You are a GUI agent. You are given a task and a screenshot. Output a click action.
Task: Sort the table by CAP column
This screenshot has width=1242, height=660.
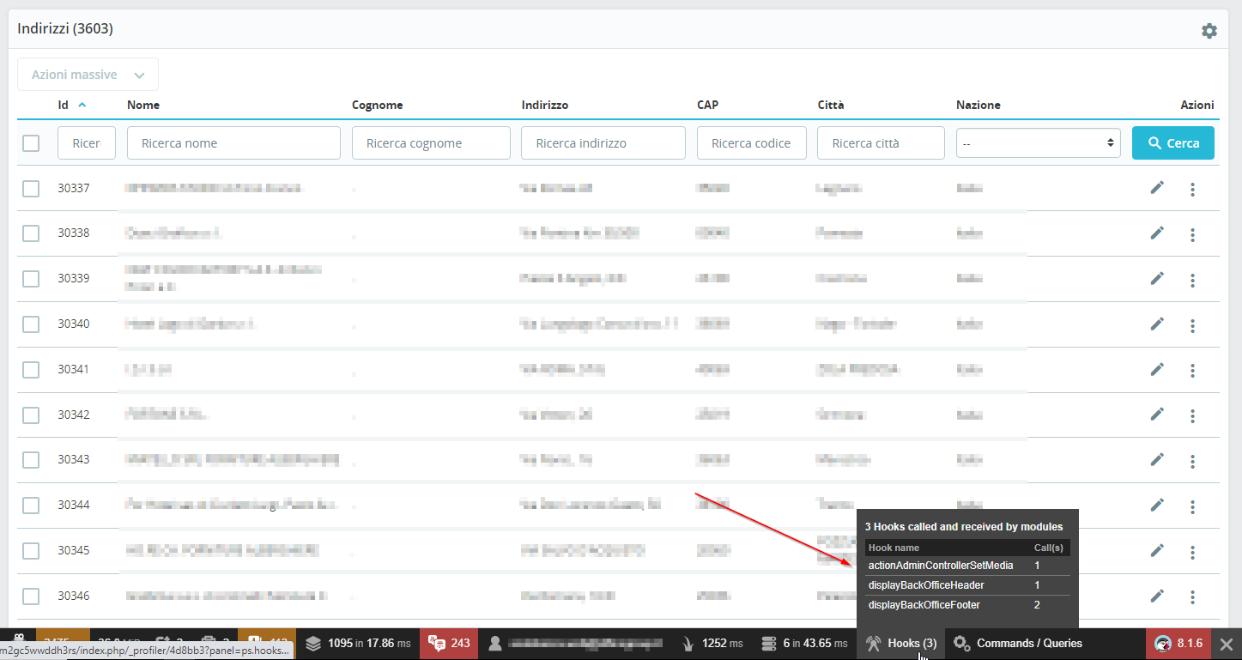(708, 105)
